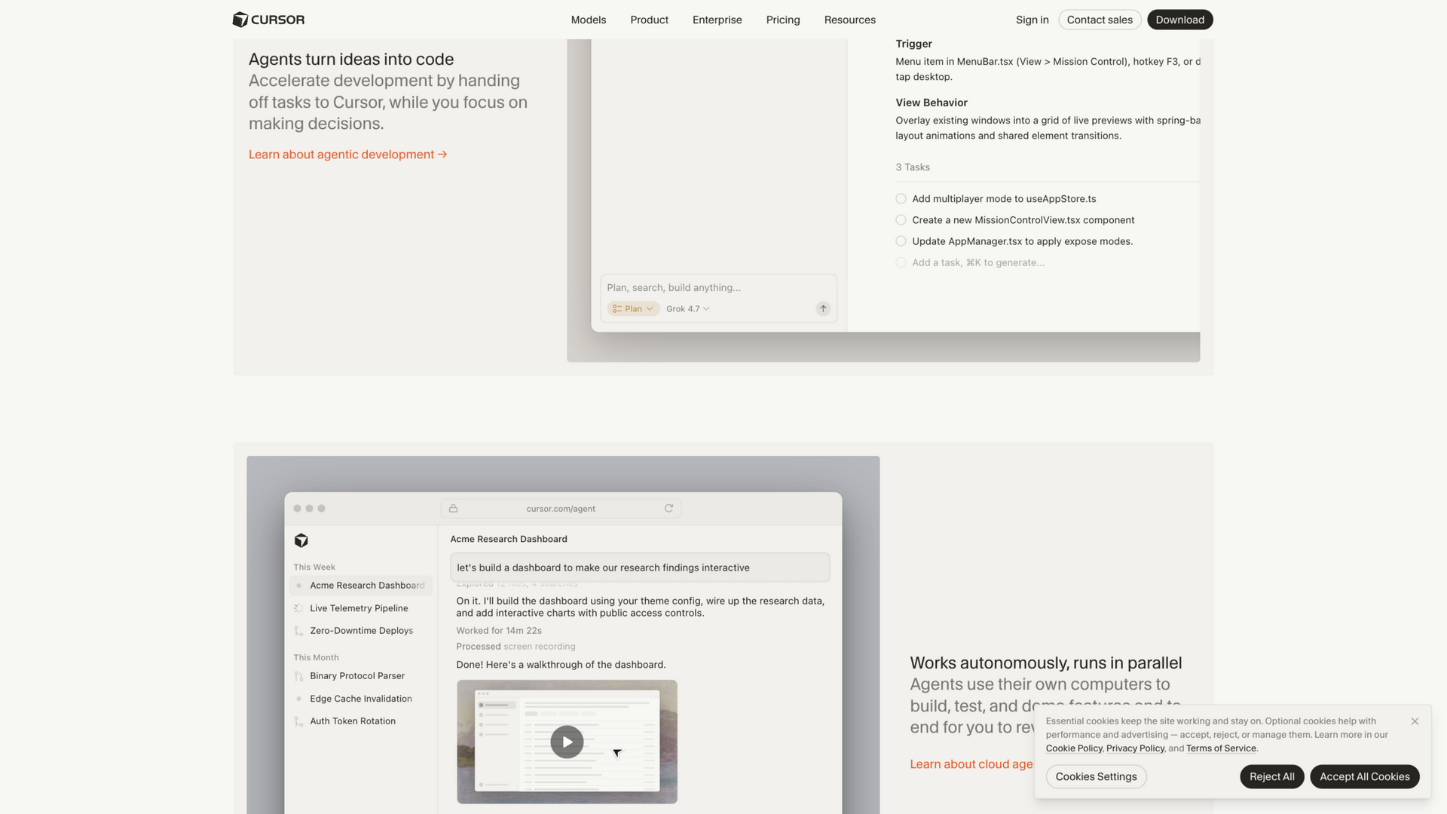The image size is (1447, 814).
Task: Select Acme Research Dashboard in the sidebar
Action: click(360, 586)
